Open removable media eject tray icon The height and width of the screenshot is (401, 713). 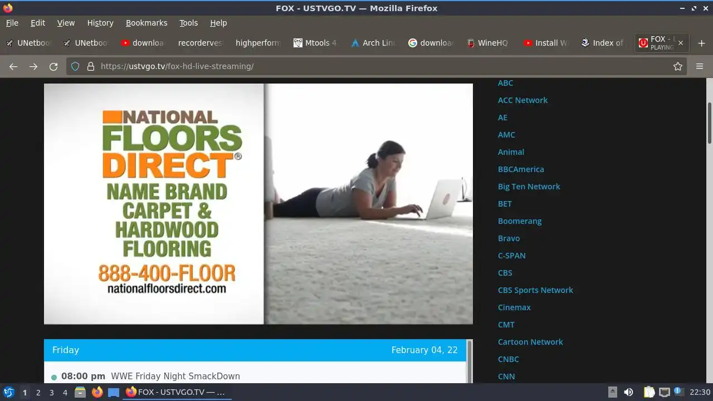(x=612, y=392)
